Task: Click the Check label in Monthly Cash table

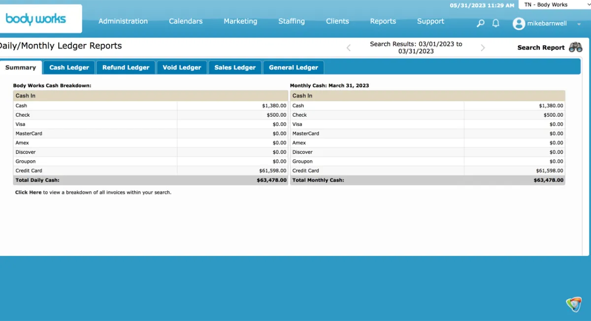Action: click(299, 115)
